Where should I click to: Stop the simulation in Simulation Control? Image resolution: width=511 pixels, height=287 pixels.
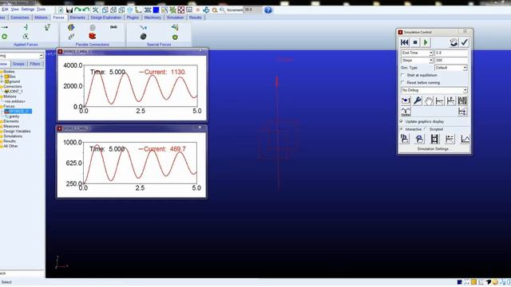[415, 42]
